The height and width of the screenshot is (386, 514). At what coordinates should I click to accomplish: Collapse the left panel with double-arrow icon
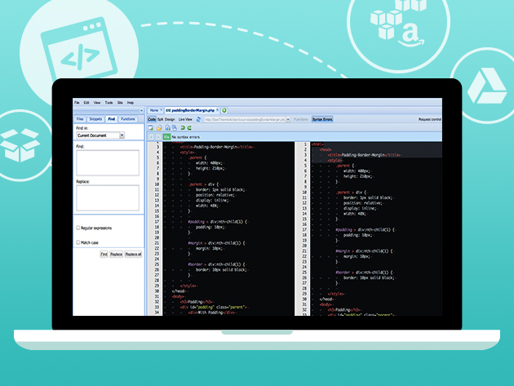click(141, 109)
